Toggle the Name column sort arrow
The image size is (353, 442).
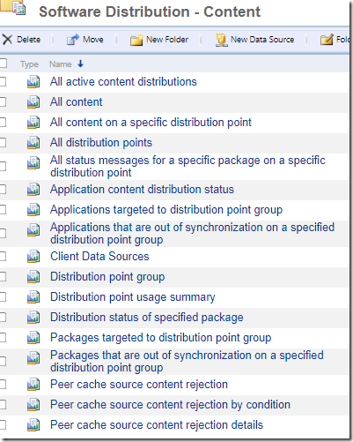coord(80,64)
